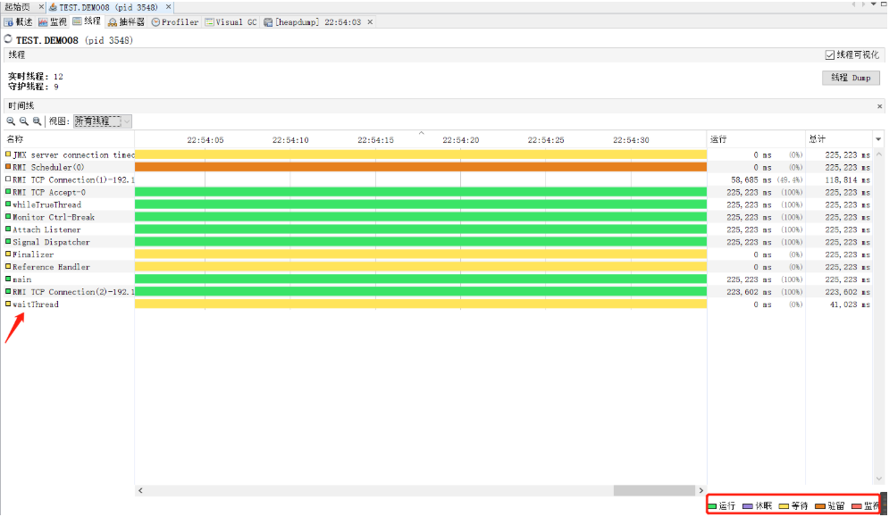Click the 223,602 ms running value
Image resolution: width=889 pixels, height=517 pixels.
tap(749, 292)
